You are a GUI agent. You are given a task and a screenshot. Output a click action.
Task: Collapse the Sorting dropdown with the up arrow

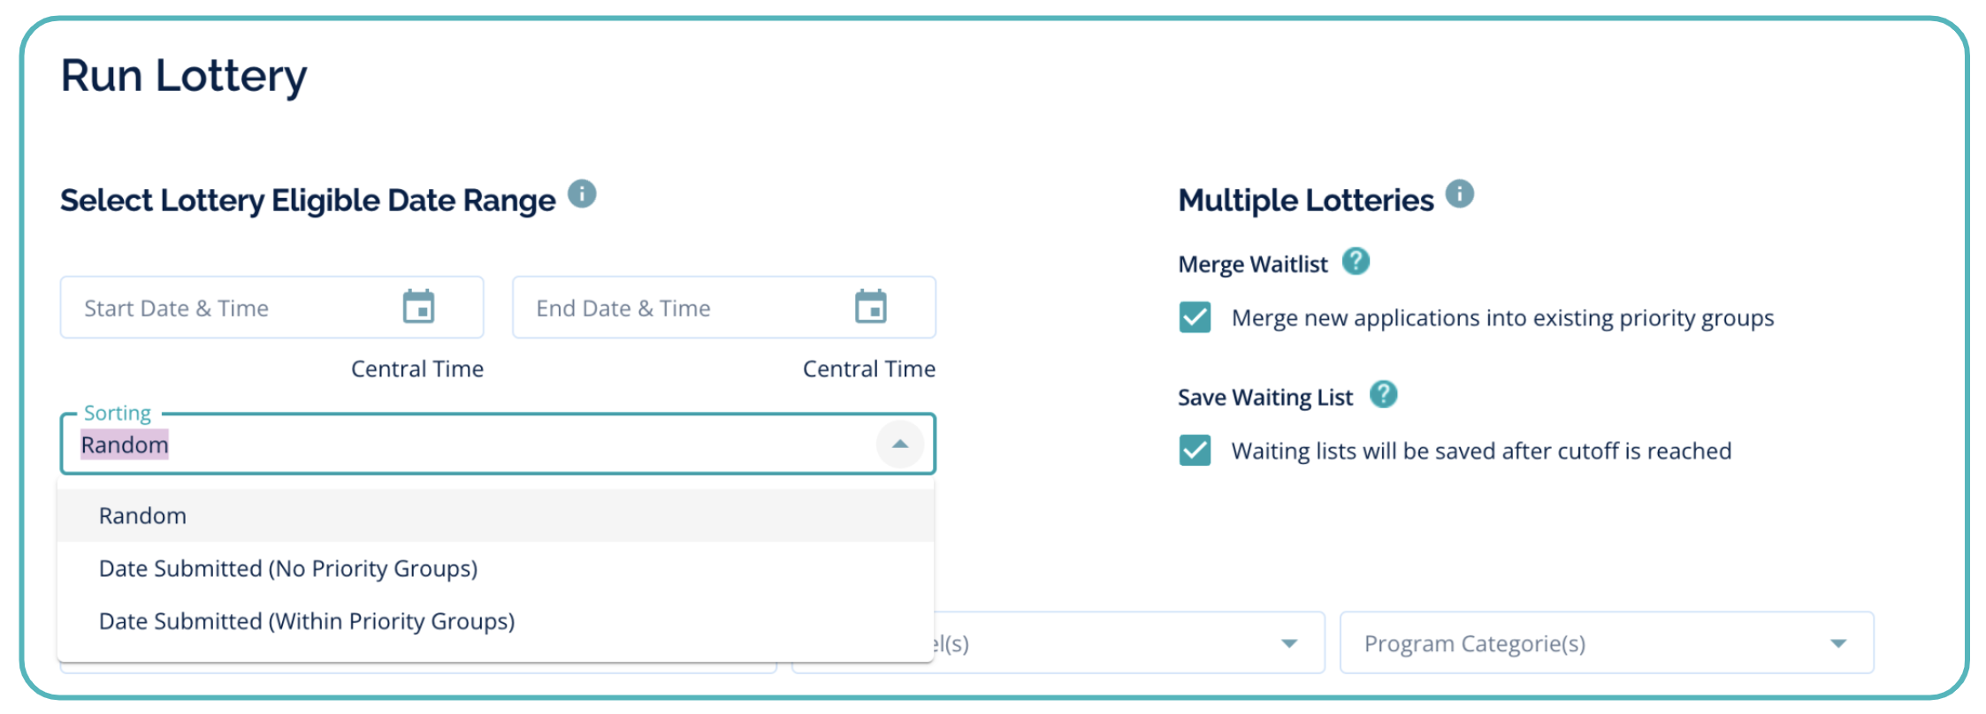tap(899, 444)
